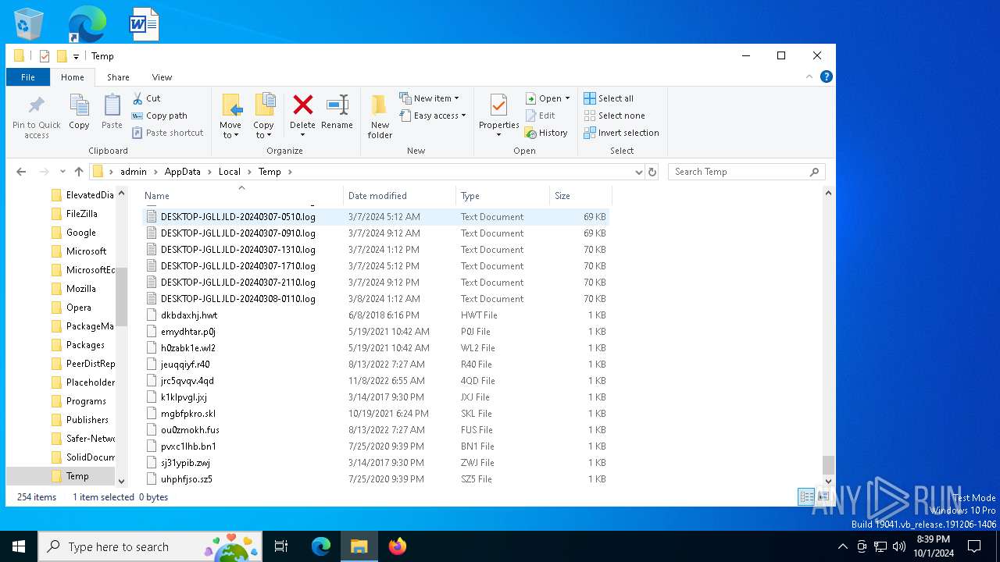Click the Edit command

539,116
